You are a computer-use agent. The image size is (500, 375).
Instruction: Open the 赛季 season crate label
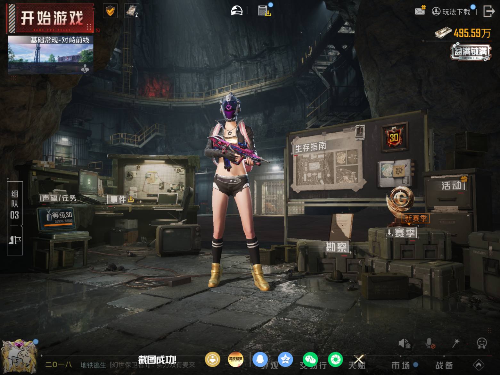[x=401, y=232]
